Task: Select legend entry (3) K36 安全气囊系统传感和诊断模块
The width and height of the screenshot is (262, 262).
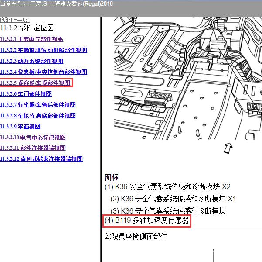Action: click(168, 211)
